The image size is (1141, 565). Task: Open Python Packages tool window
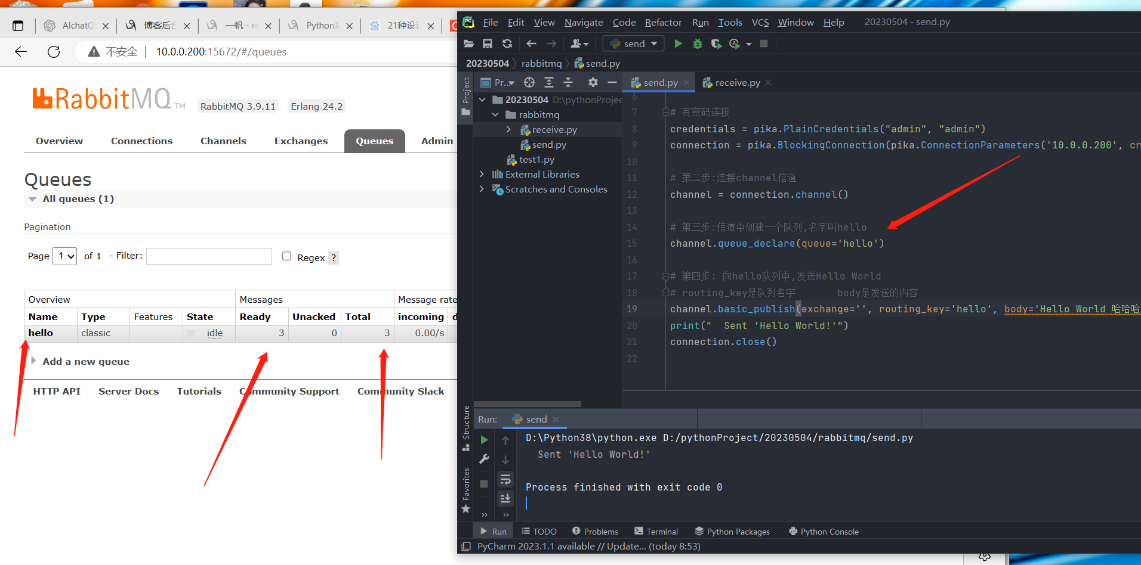732,532
